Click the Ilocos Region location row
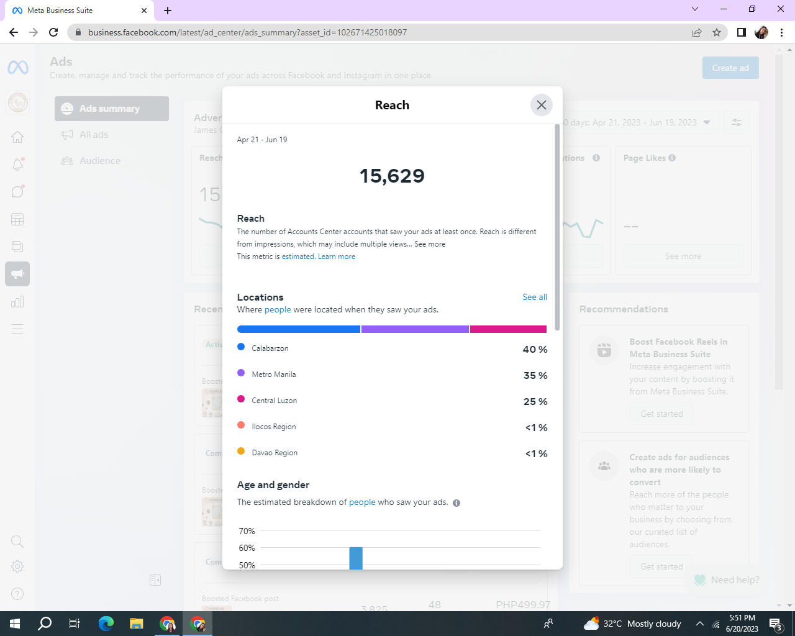795x636 pixels. pos(393,427)
